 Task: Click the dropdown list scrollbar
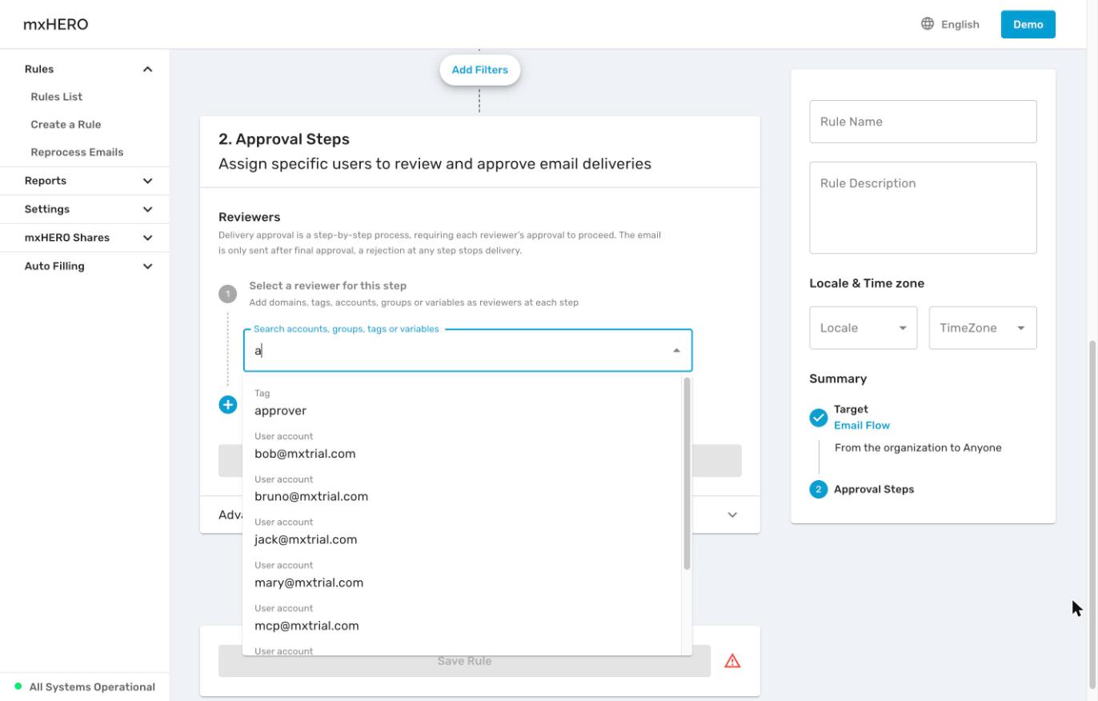tap(687, 474)
